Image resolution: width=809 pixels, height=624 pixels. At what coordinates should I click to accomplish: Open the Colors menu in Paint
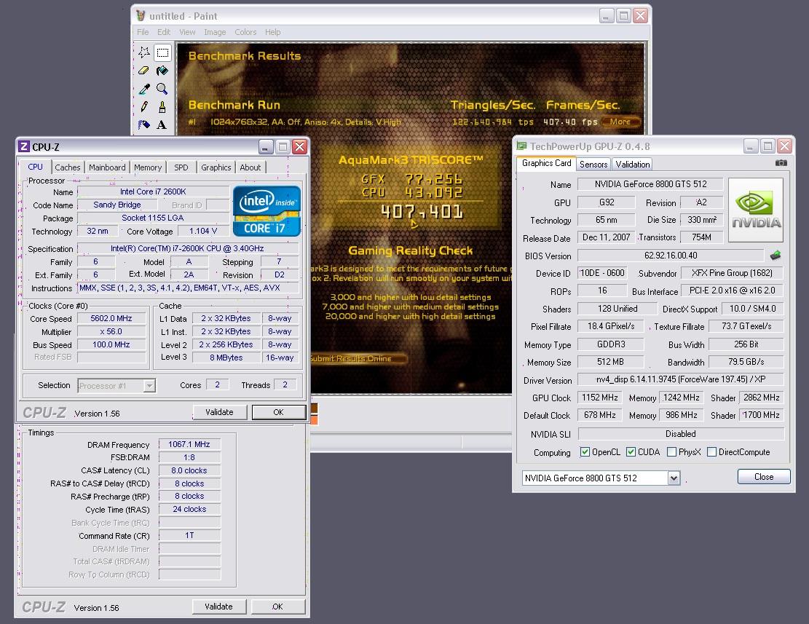(245, 32)
